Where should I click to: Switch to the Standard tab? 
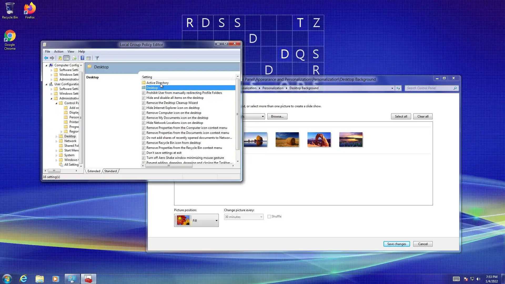click(x=110, y=171)
